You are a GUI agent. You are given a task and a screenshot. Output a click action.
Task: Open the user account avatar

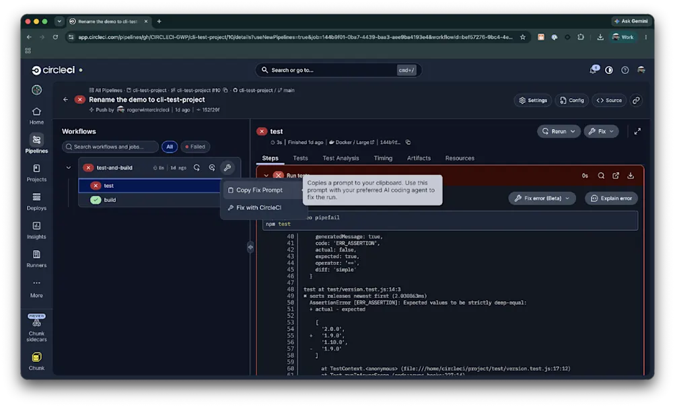[641, 70]
